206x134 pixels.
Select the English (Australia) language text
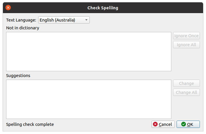click(x=57, y=20)
